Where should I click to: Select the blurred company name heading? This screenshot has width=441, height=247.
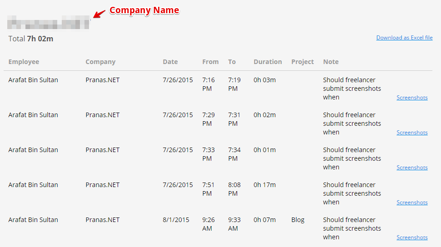(x=49, y=23)
